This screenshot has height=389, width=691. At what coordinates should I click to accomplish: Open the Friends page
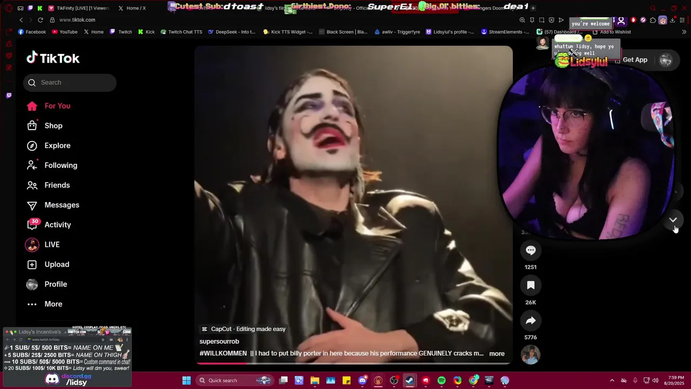48,185
